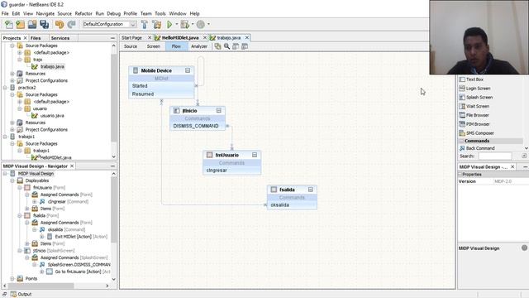
Task: Collapse the fmUsuario node box
Action: [x=255, y=155]
